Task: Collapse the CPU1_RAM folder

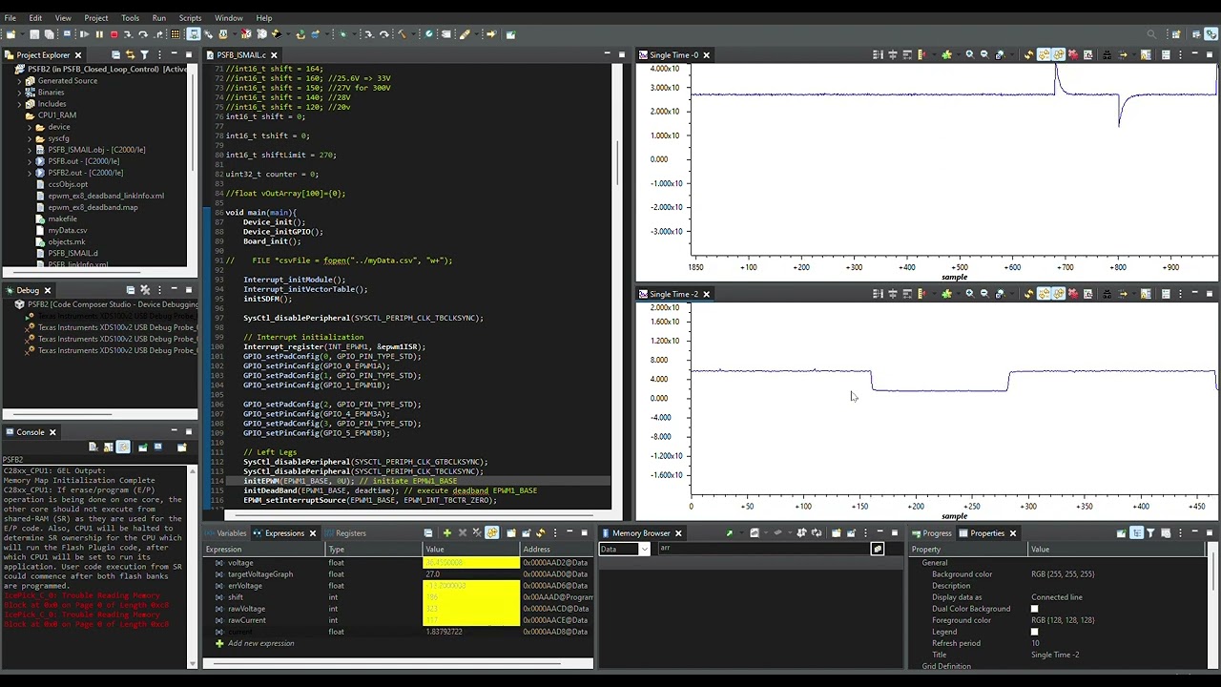Action: coord(19,115)
